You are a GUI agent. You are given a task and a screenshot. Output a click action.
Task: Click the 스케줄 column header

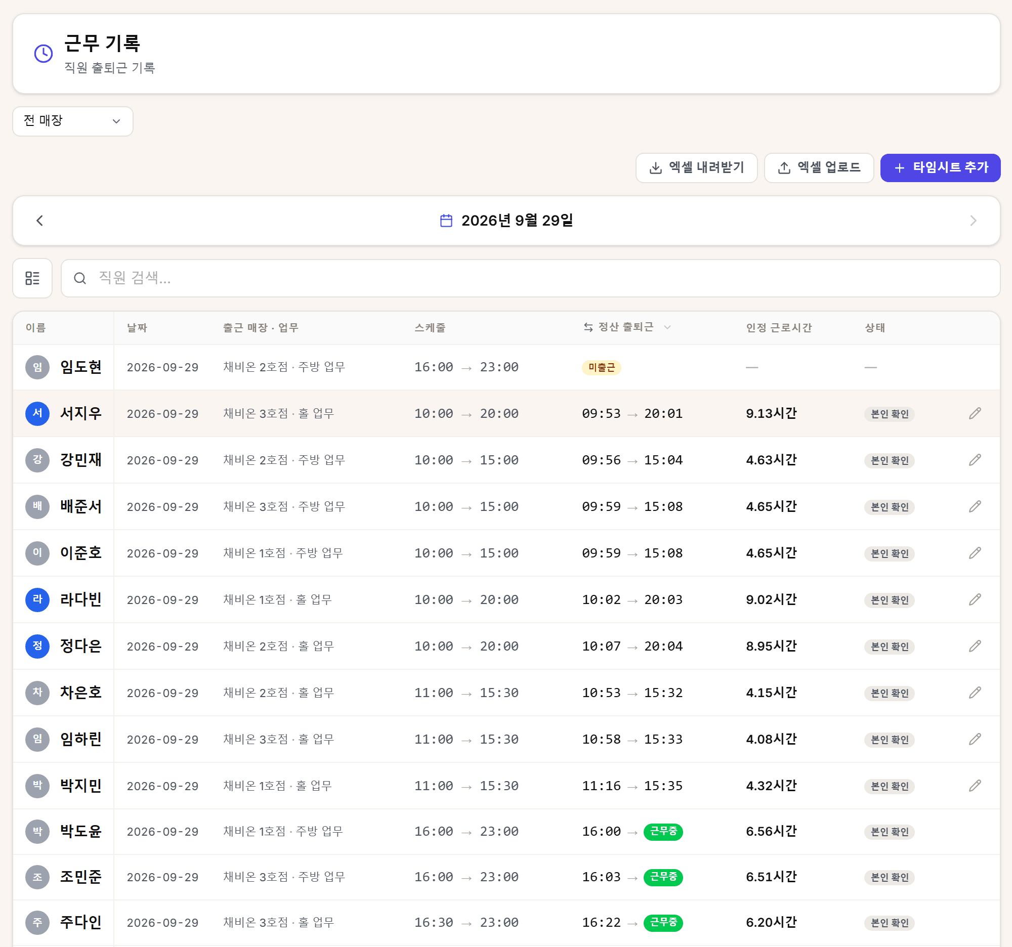[x=430, y=328]
